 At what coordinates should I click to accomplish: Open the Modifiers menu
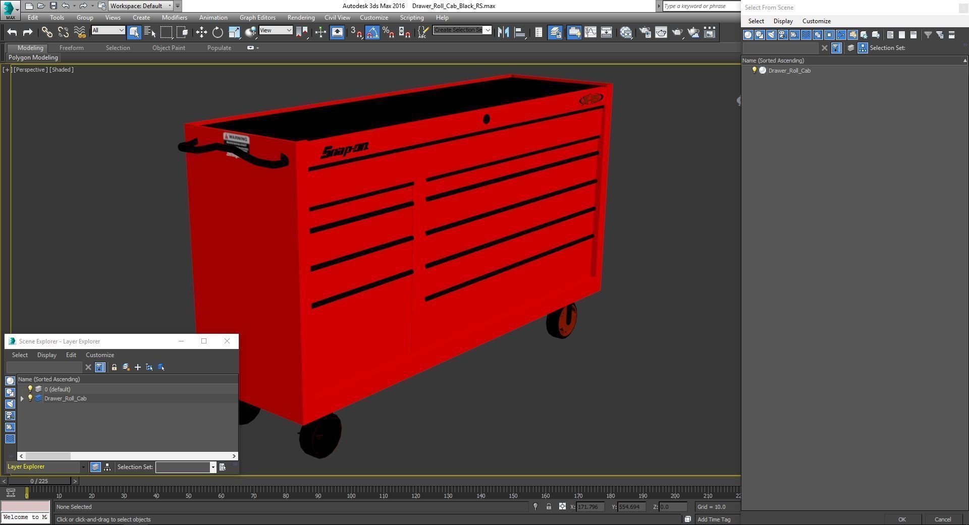pos(174,17)
